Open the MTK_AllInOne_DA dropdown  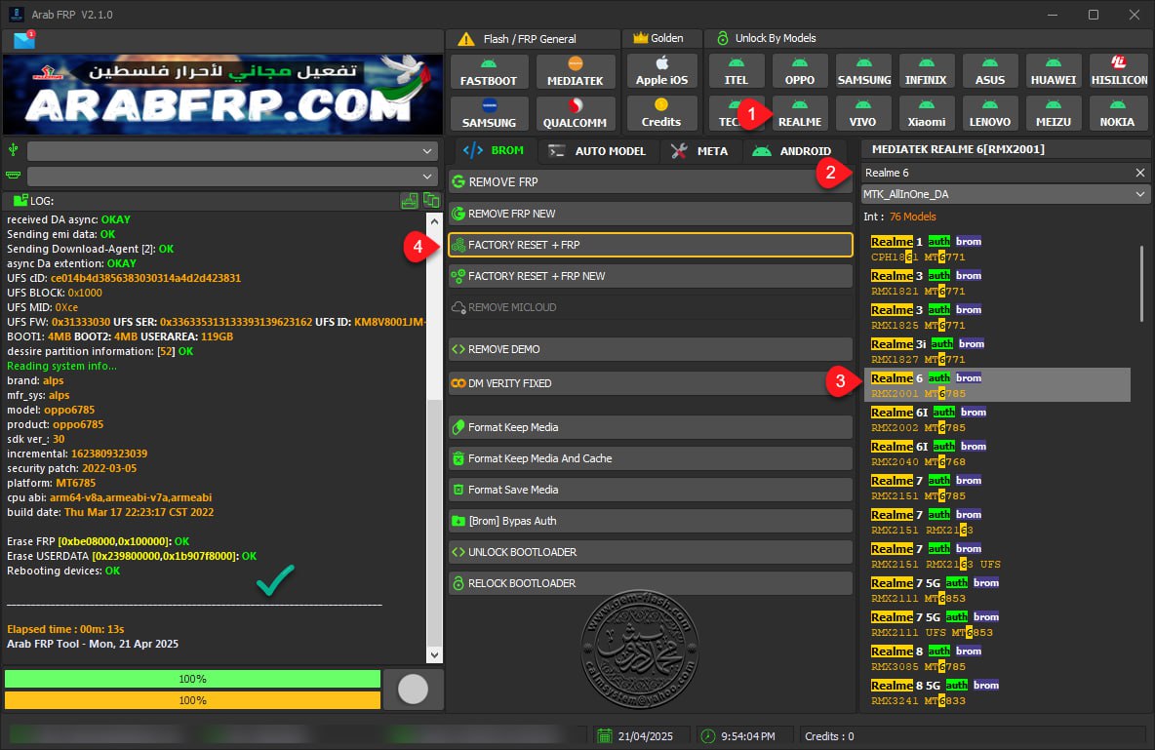(x=1005, y=194)
